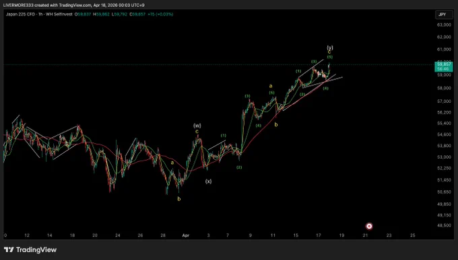
Task: Click the 19 date axis label
Action: (x=341, y=236)
